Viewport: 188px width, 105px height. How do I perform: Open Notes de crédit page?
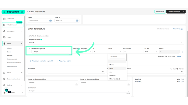pos(12,59)
